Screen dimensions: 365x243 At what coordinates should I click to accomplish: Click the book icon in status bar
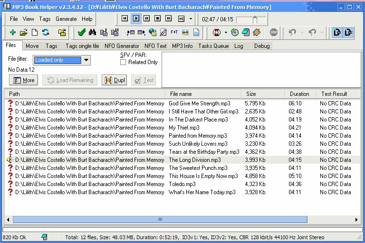[44, 237]
